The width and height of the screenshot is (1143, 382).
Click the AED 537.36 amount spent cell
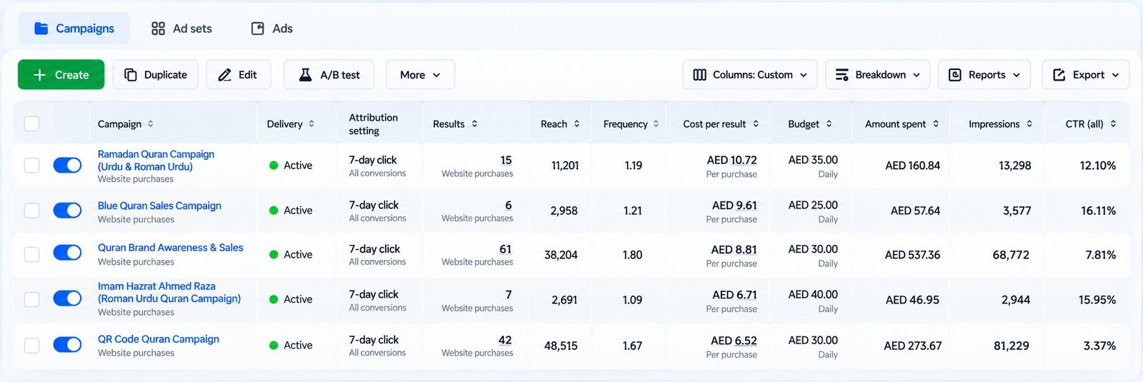click(912, 255)
